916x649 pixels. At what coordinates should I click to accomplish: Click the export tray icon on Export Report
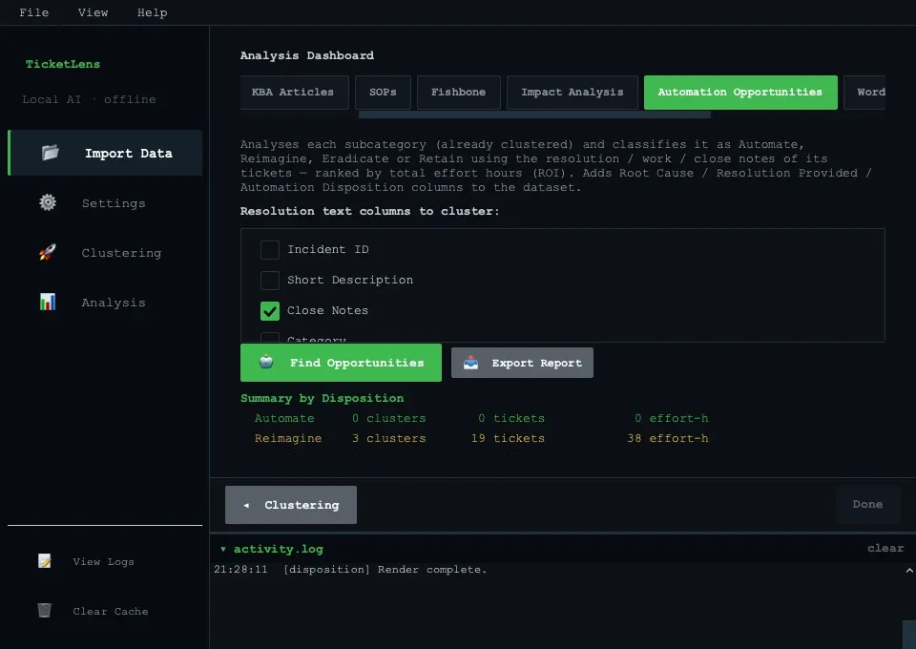470,363
